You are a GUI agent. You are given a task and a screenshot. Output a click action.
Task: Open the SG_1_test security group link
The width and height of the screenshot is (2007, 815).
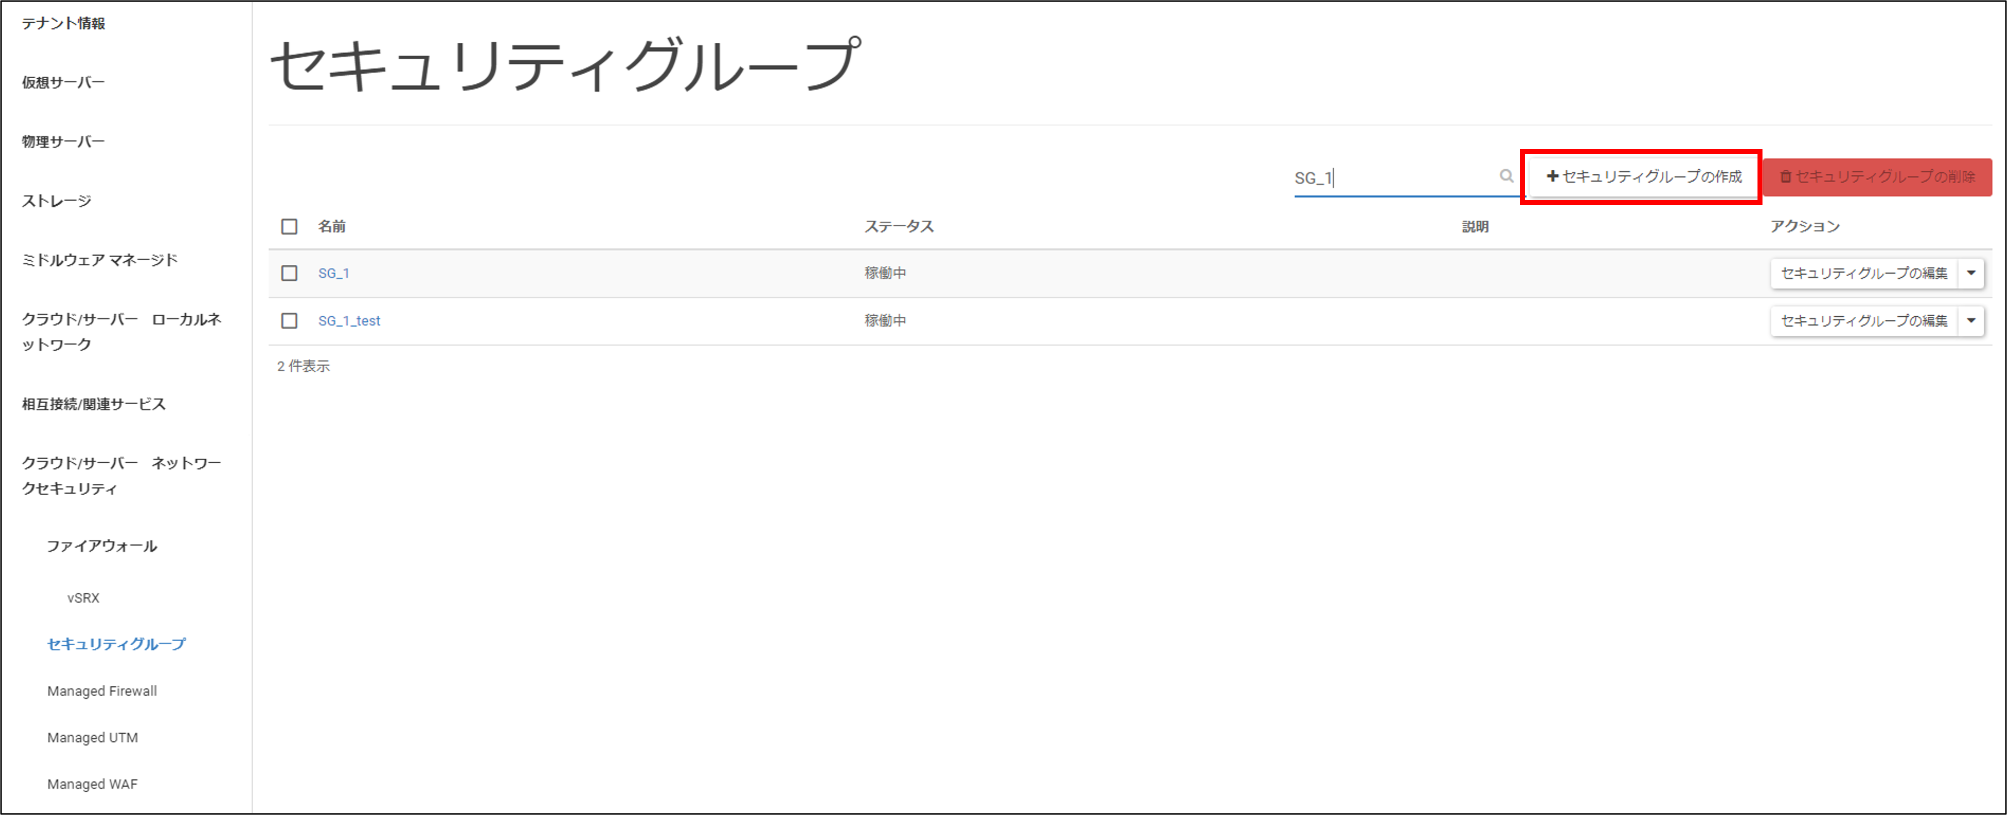pyautogui.click(x=349, y=321)
